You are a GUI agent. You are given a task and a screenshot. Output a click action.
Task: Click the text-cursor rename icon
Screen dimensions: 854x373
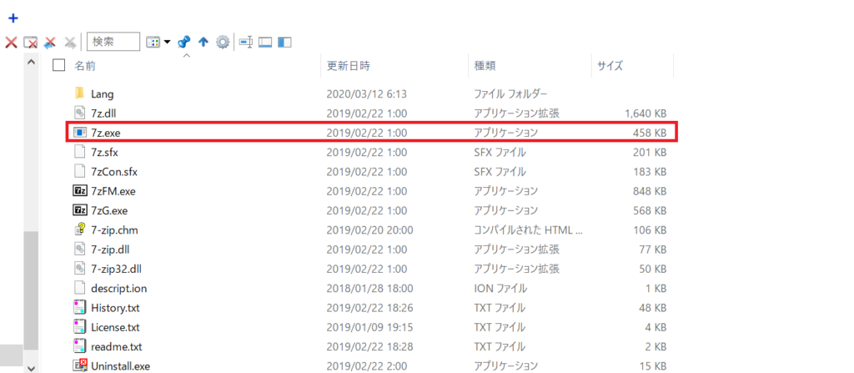coord(246,42)
